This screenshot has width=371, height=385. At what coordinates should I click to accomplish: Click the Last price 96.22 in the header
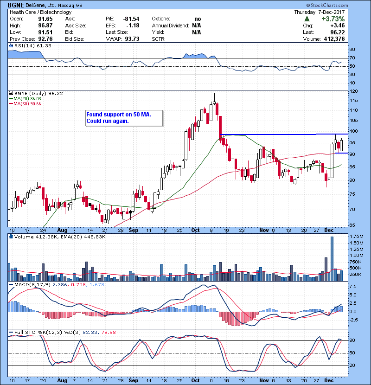(x=337, y=32)
